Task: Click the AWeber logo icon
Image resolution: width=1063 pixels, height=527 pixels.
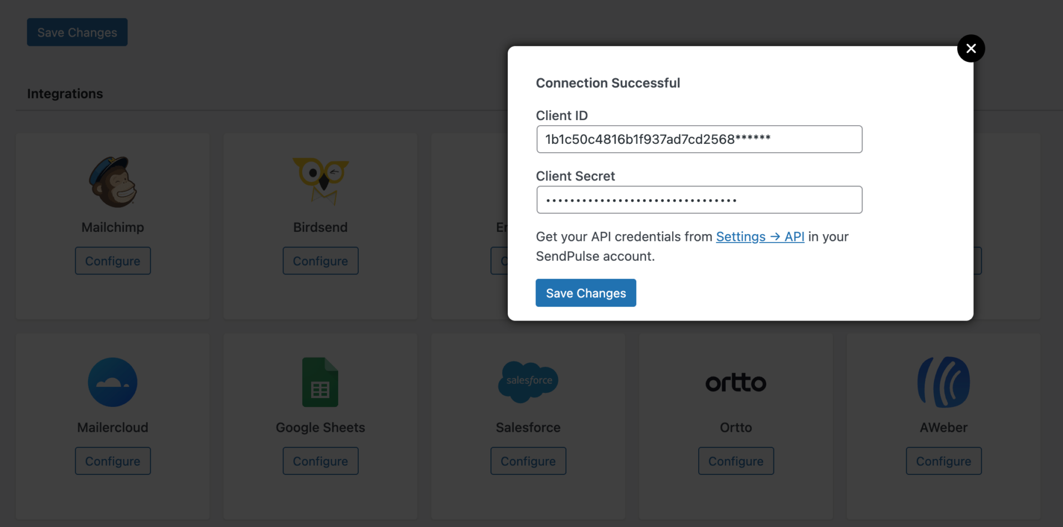Action: point(943,382)
